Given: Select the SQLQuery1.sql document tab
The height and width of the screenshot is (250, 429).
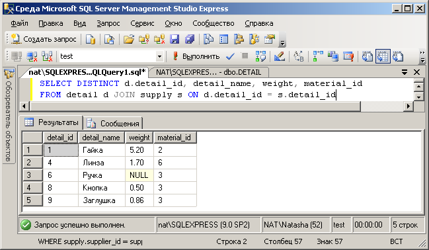Looking at the screenshot, I should click(87, 72).
